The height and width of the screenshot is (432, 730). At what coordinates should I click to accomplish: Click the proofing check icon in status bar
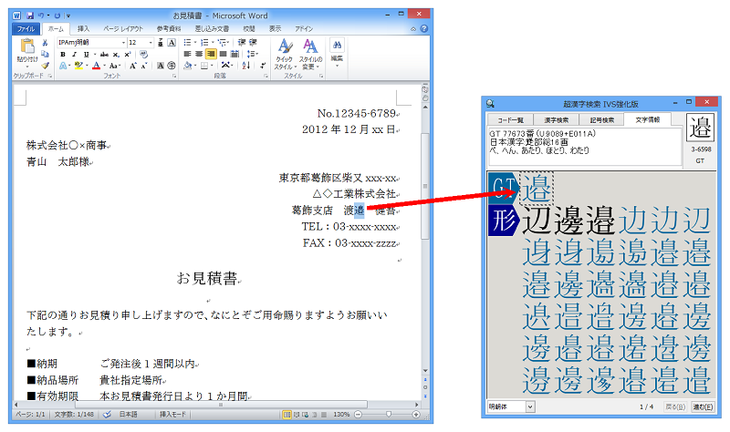(x=105, y=415)
